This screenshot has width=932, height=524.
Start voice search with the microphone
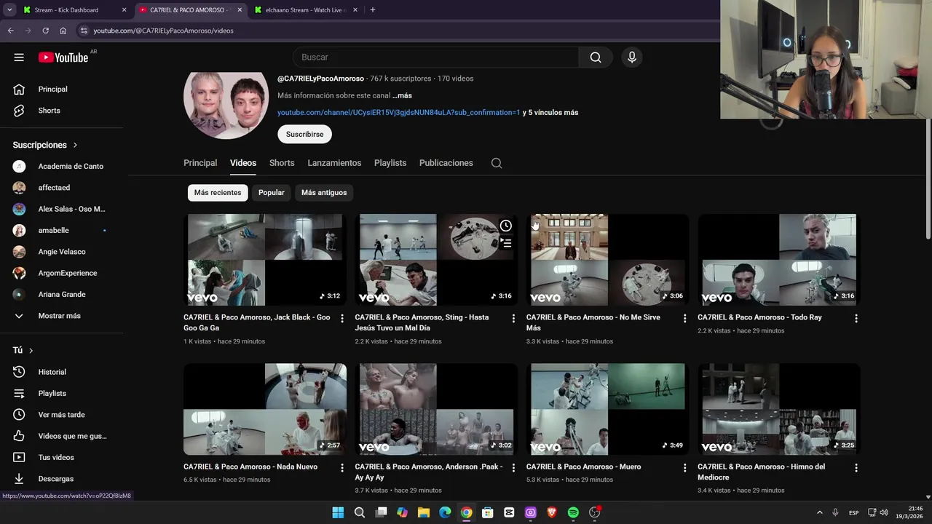click(x=632, y=57)
